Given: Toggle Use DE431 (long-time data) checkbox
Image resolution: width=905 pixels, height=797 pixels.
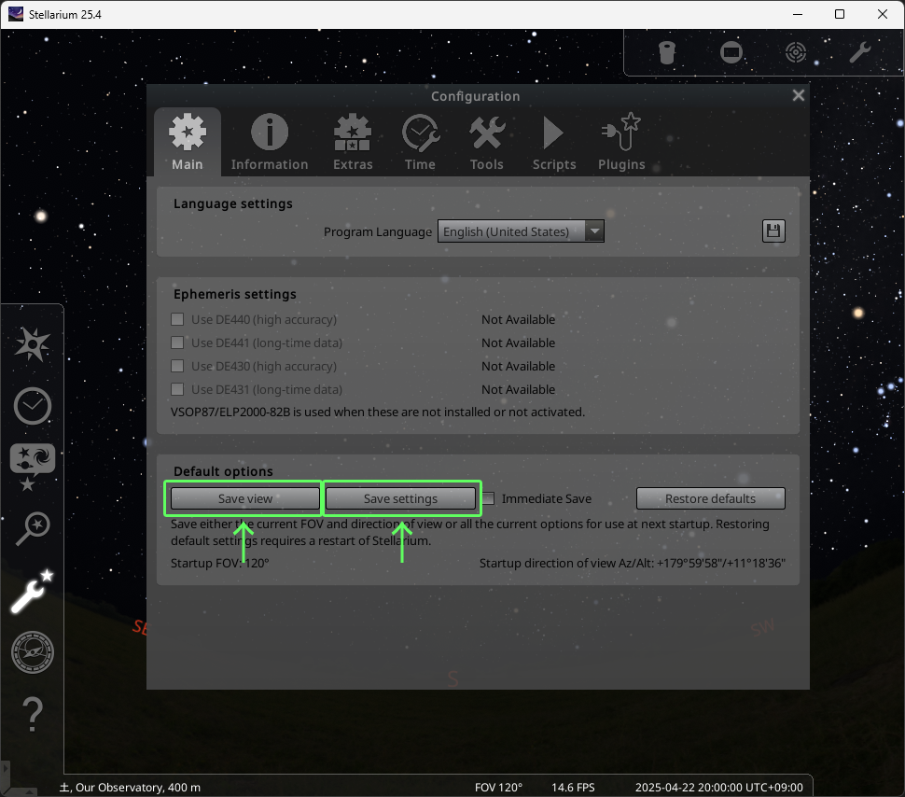Looking at the screenshot, I should pos(178,390).
